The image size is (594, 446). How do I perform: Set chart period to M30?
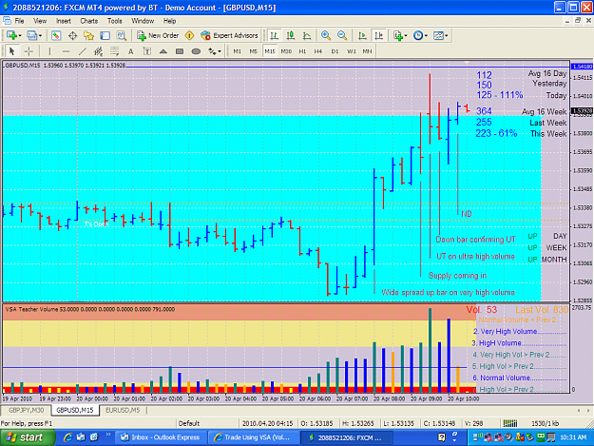pyautogui.click(x=286, y=51)
